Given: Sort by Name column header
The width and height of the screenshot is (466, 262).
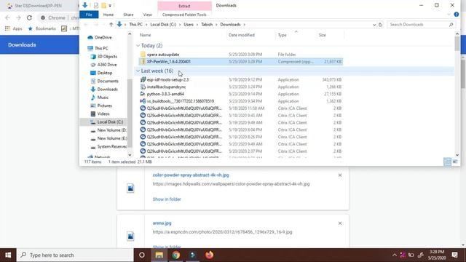Looking at the screenshot, I should click(145, 35).
